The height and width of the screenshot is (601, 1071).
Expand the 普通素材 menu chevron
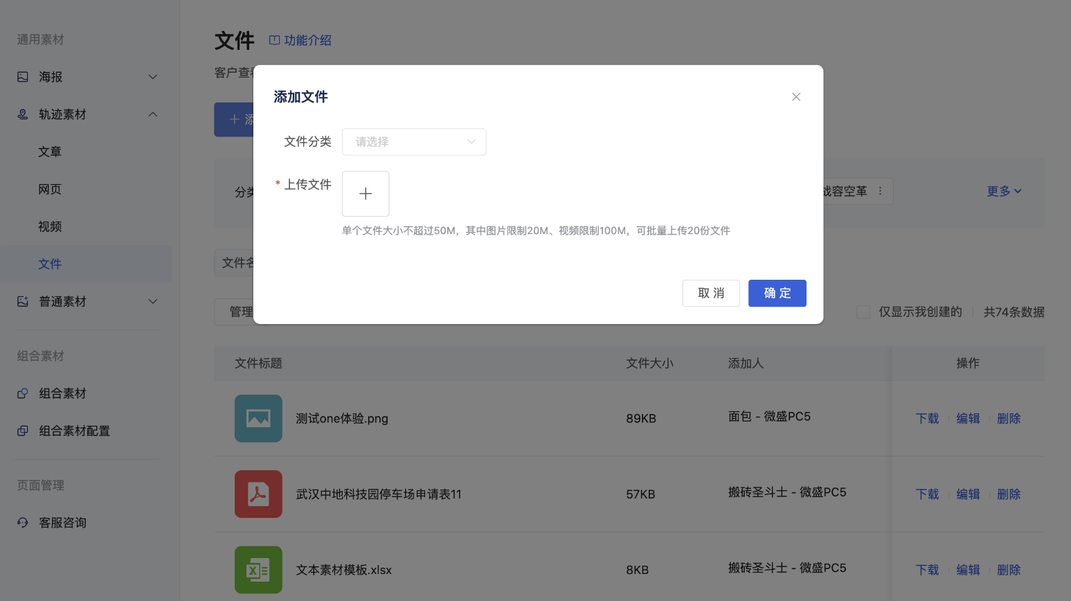[x=153, y=301]
